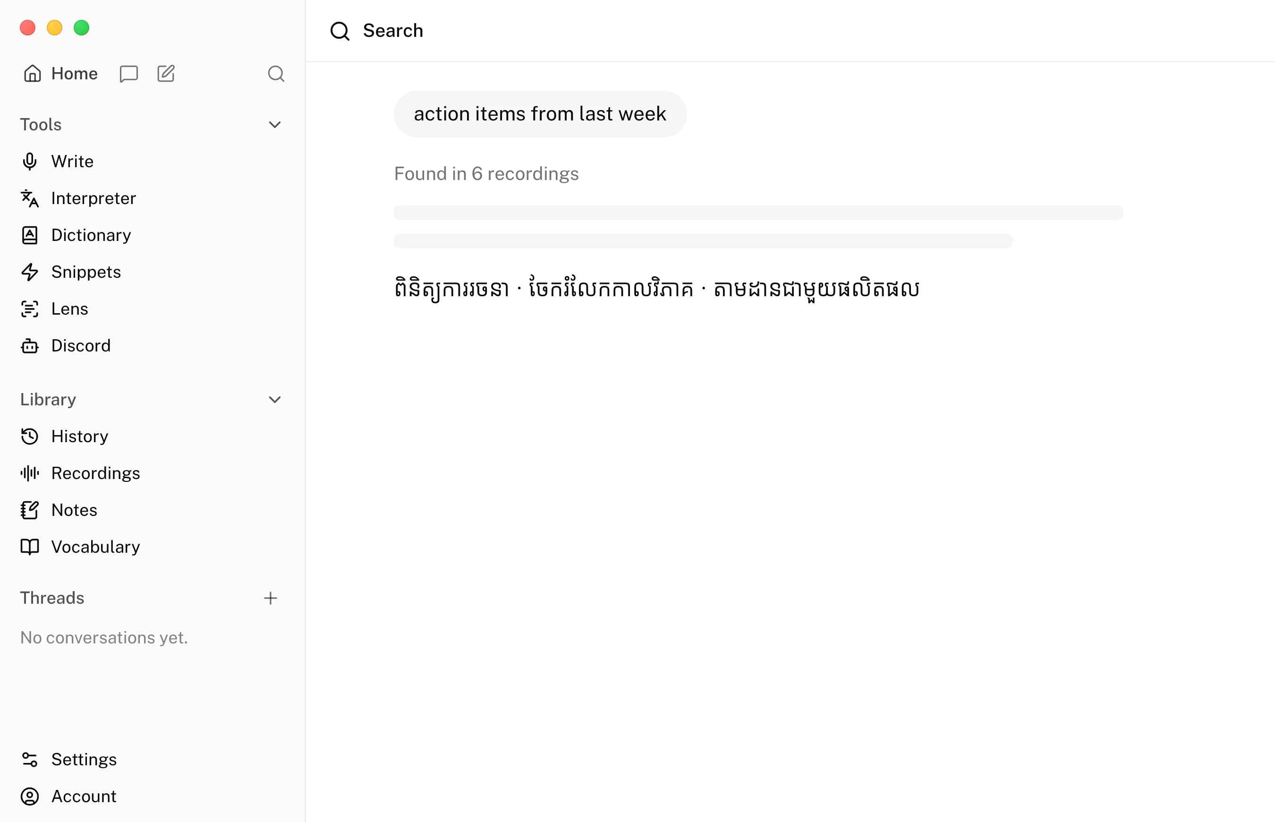Open the Vocabulary label
This screenshot has height=822, width=1275.
pyautogui.click(x=96, y=547)
